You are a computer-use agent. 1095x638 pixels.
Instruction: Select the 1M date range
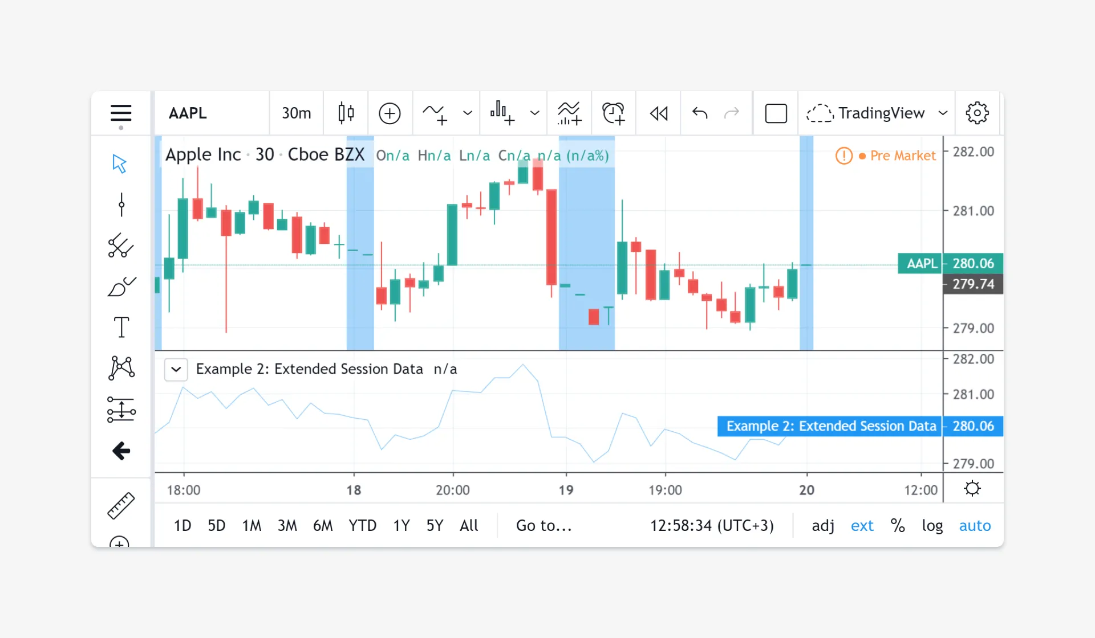(251, 525)
